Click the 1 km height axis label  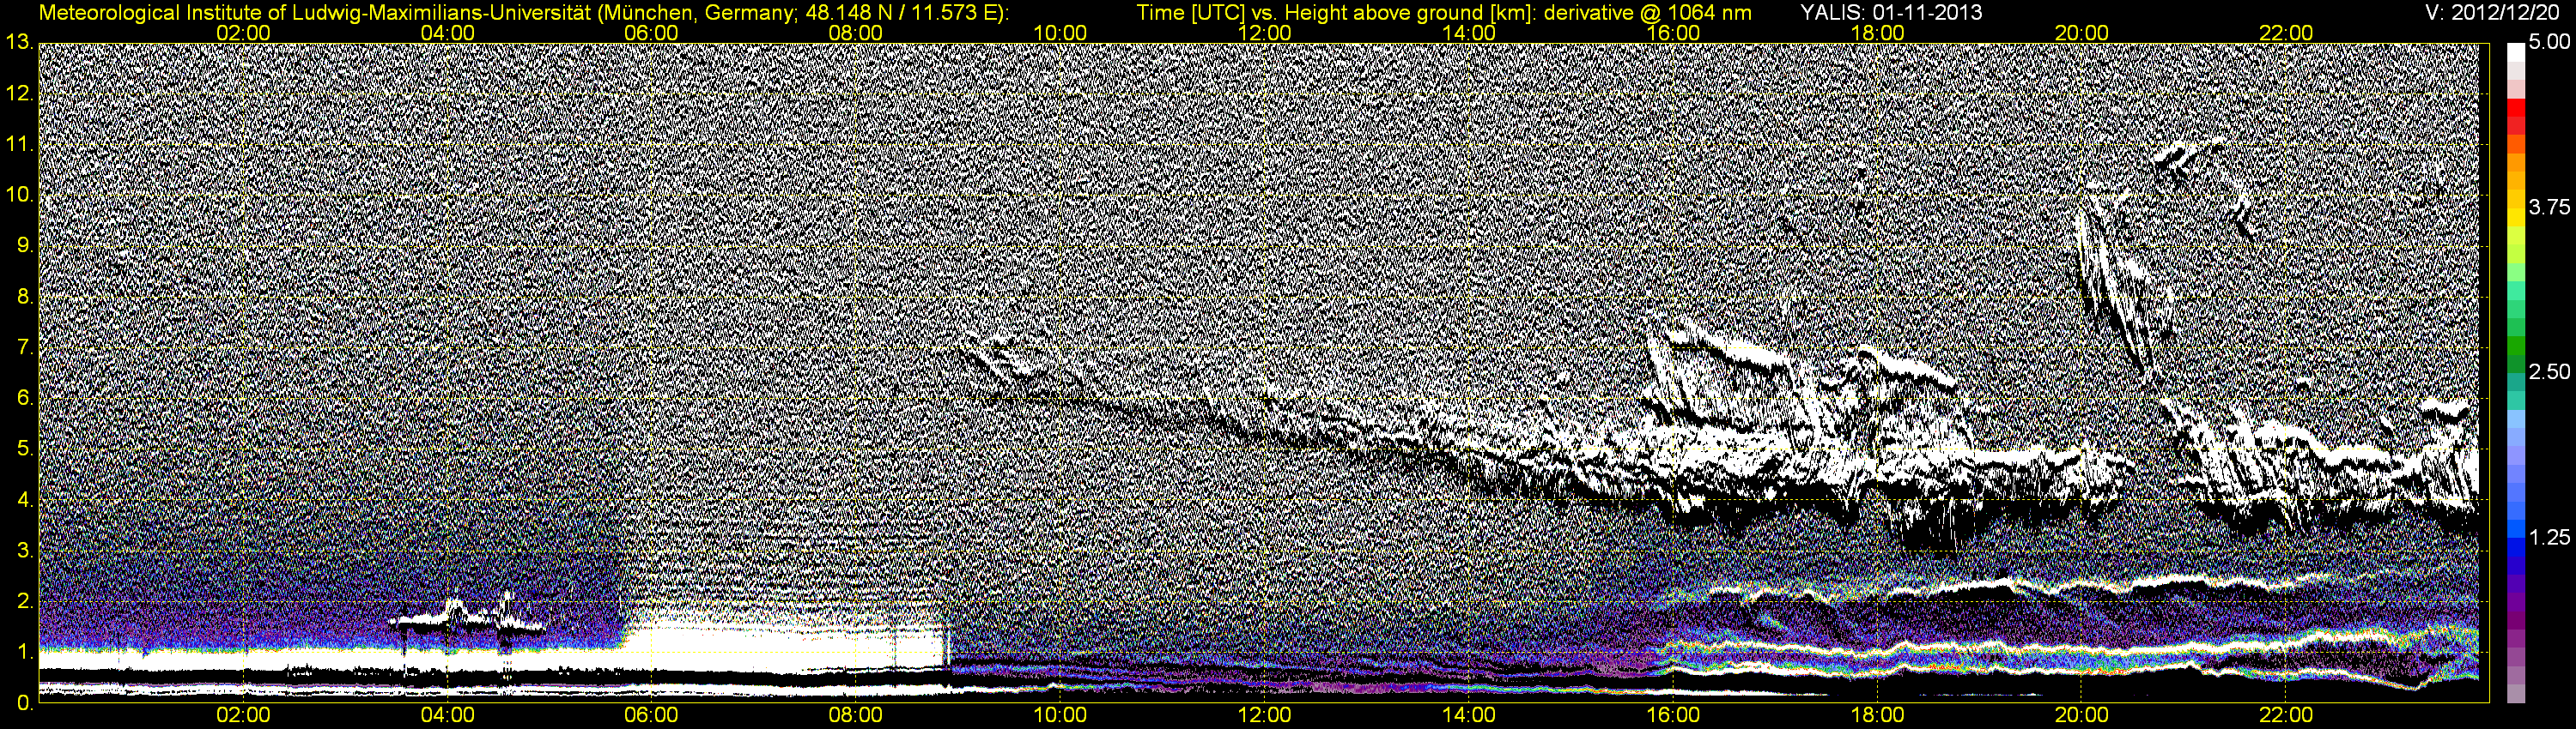(x=25, y=651)
